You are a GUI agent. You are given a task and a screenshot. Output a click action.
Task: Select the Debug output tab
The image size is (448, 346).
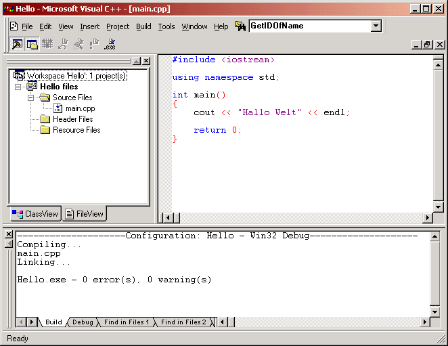click(83, 322)
